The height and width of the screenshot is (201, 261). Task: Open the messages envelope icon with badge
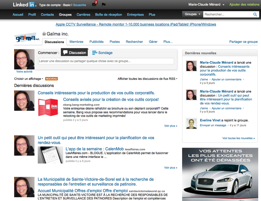point(94,5)
